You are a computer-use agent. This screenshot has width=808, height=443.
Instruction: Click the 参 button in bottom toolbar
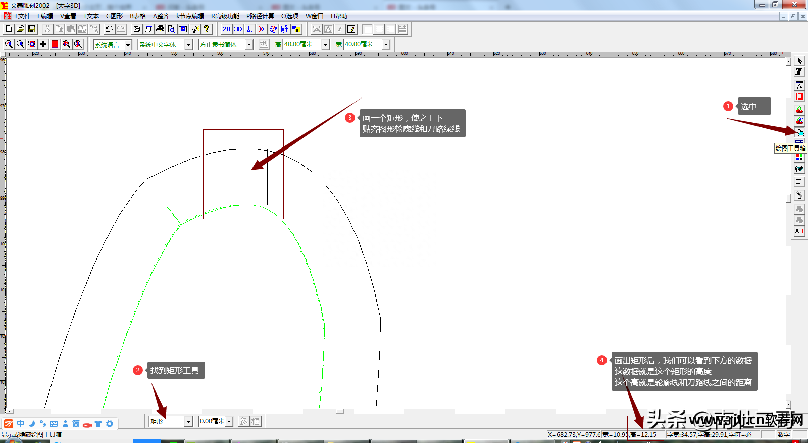coord(244,421)
